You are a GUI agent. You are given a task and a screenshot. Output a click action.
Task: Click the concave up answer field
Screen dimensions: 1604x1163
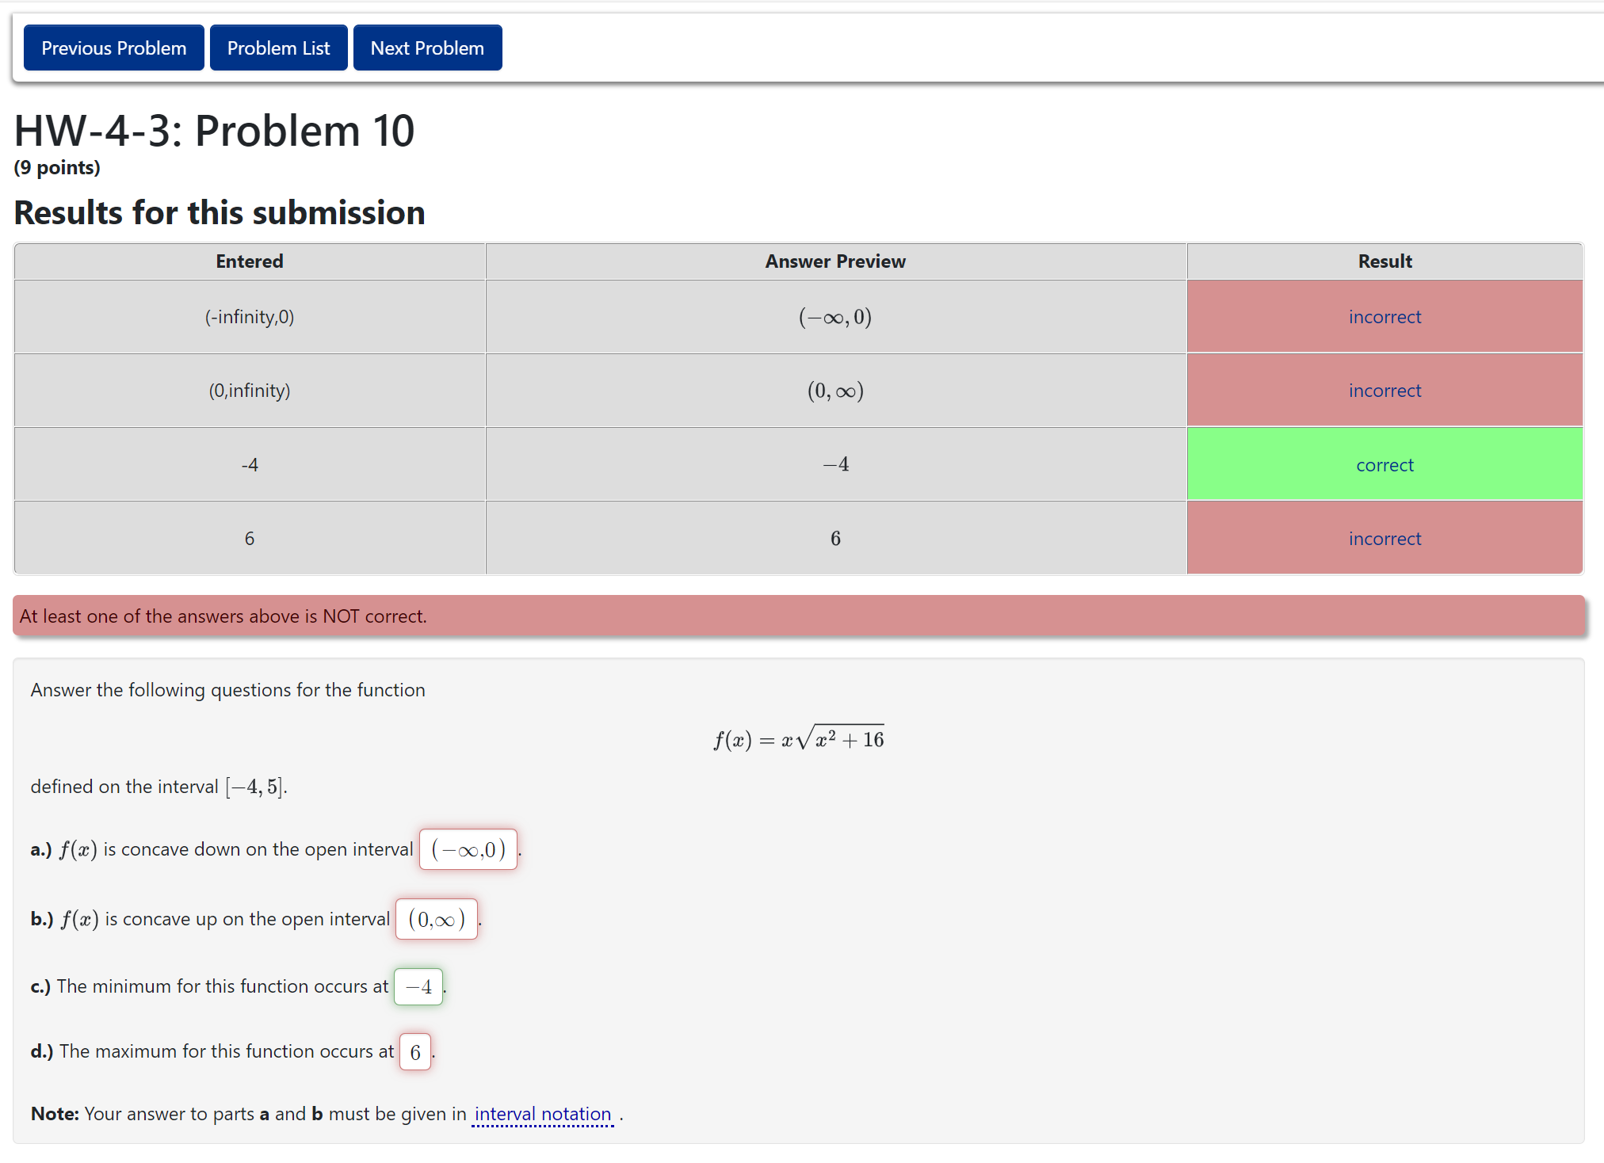pyautogui.click(x=437, y=919)
